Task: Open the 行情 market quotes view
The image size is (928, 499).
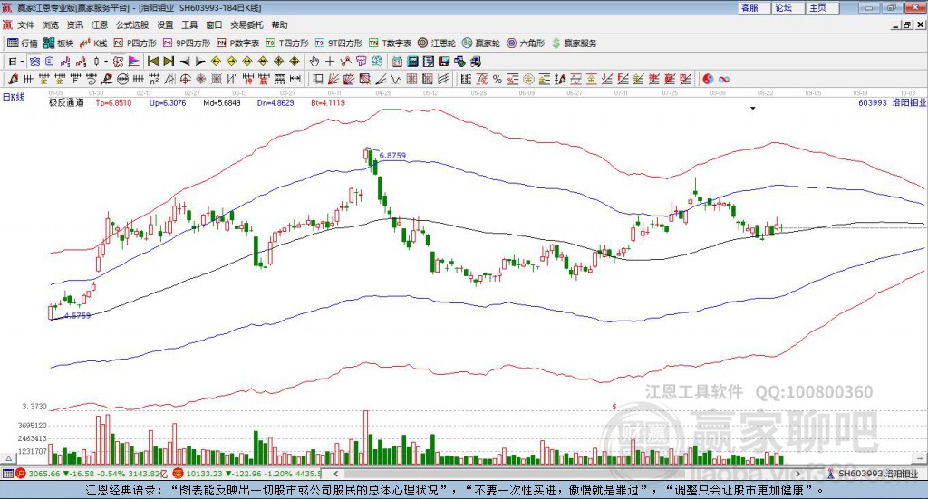Action: pos(22,43)
